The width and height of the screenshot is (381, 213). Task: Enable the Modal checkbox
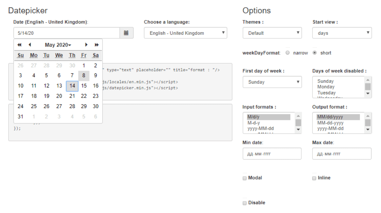click(x=244, y=178)
